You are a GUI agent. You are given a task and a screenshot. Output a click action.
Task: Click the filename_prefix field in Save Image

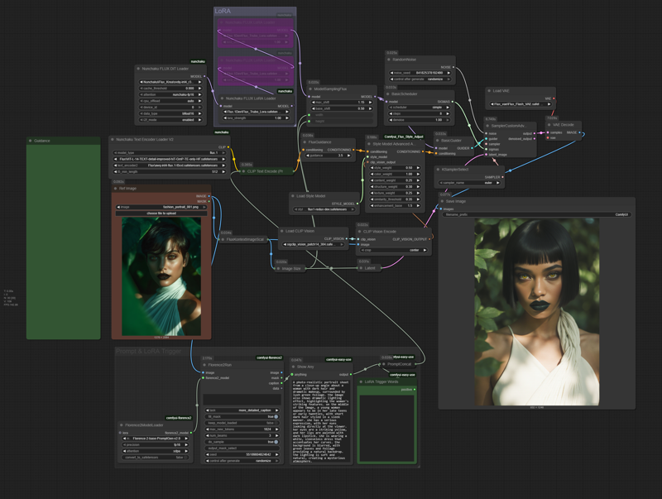pyautogui.click(x=536, y=214)
